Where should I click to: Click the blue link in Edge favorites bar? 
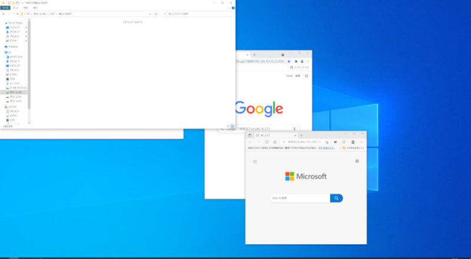click(x=327, y=148)
